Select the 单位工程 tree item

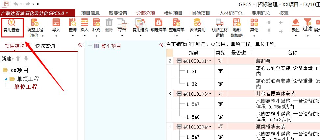[26, 87]
